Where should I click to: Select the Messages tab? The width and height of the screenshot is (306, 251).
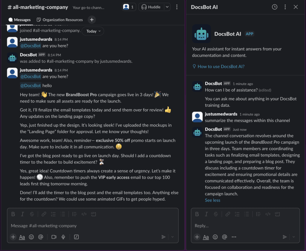pyautogui.click(x=20, y=20)
